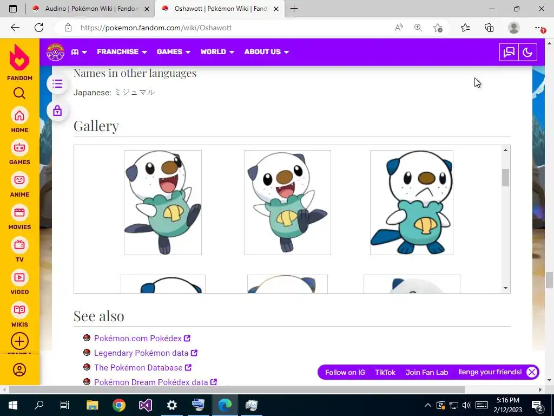Close the Oshawott tab
The width and height of the screenshot is (554, 416).
tap(276, 9)
